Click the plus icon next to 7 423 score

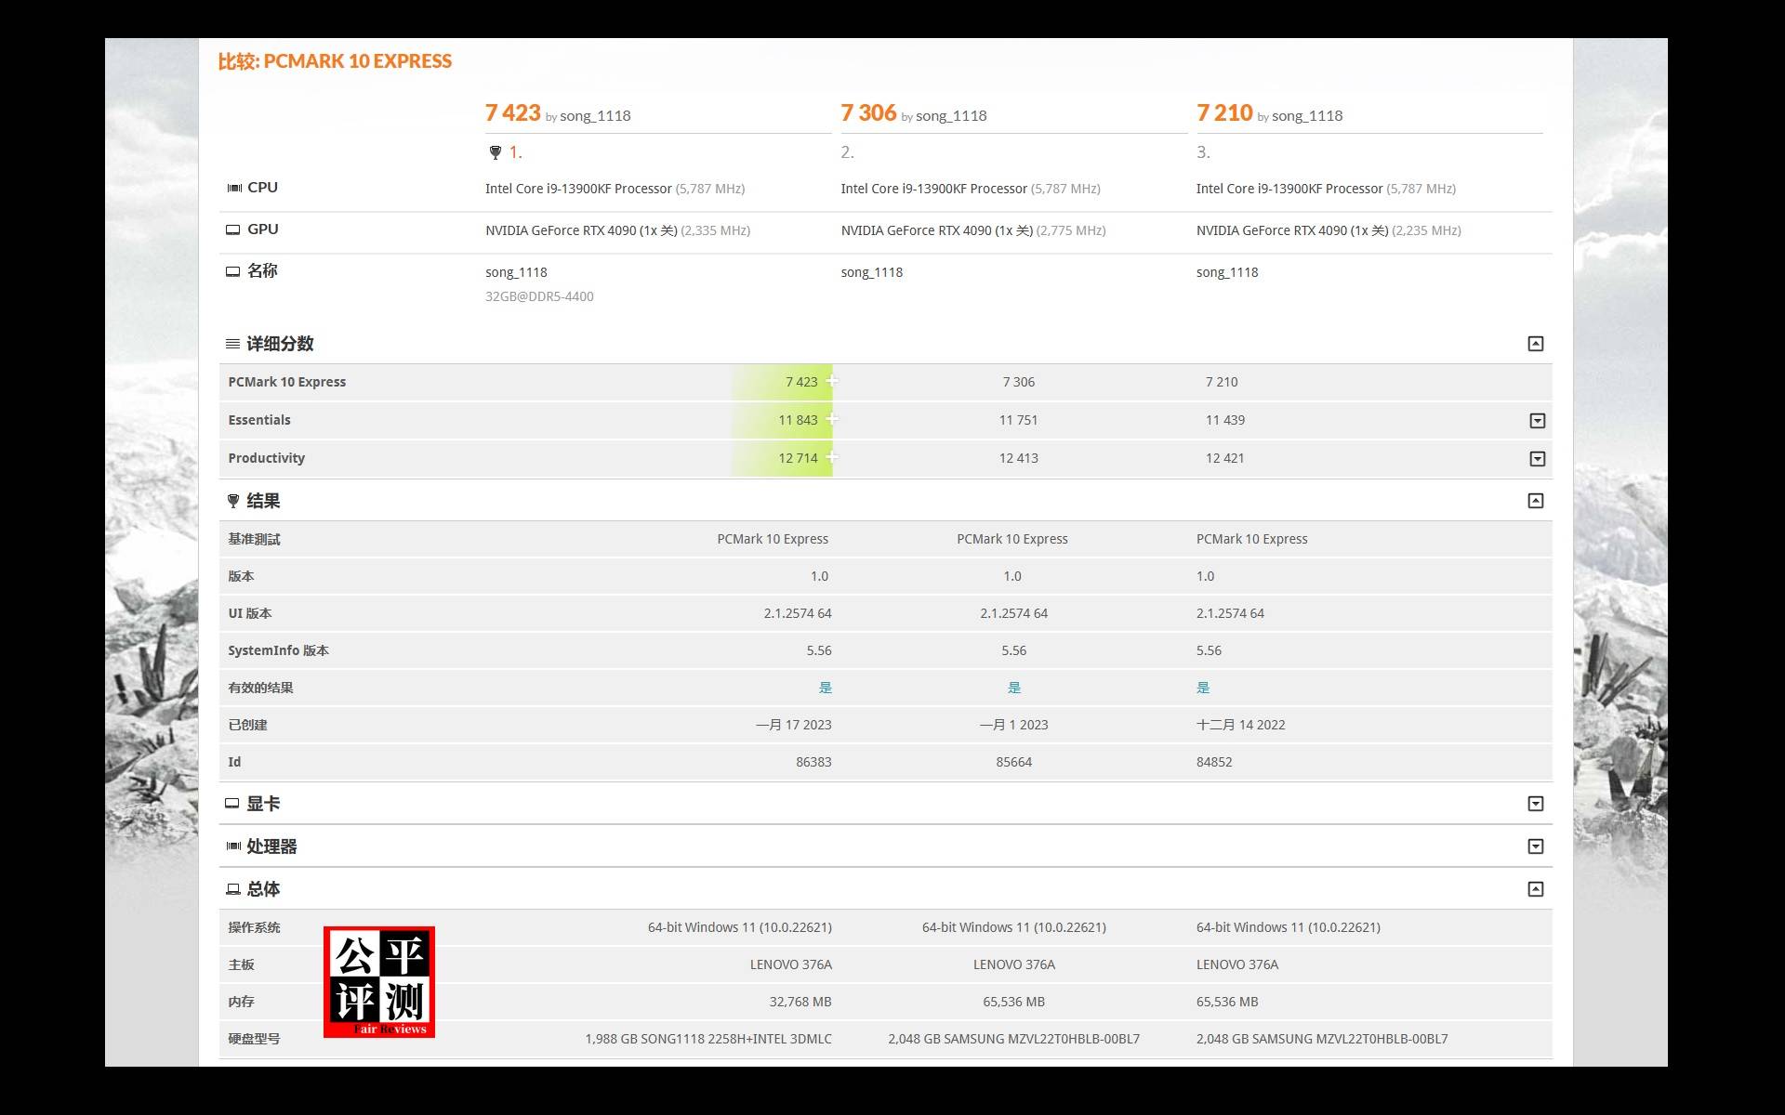(832, 381)
